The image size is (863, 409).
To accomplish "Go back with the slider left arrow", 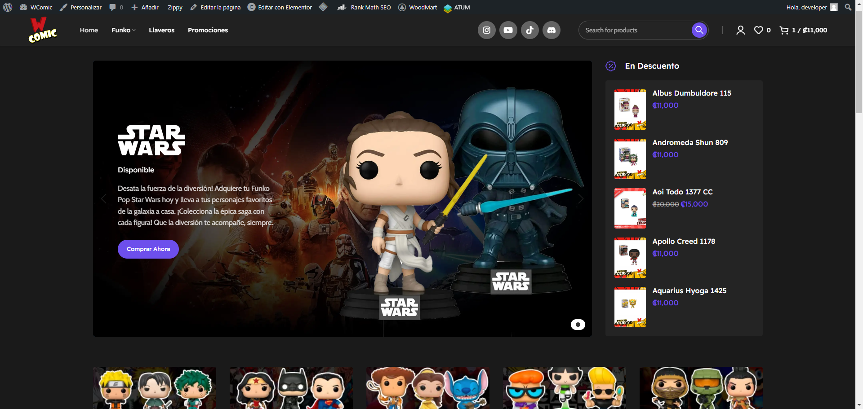I will [x=104, y=198].
